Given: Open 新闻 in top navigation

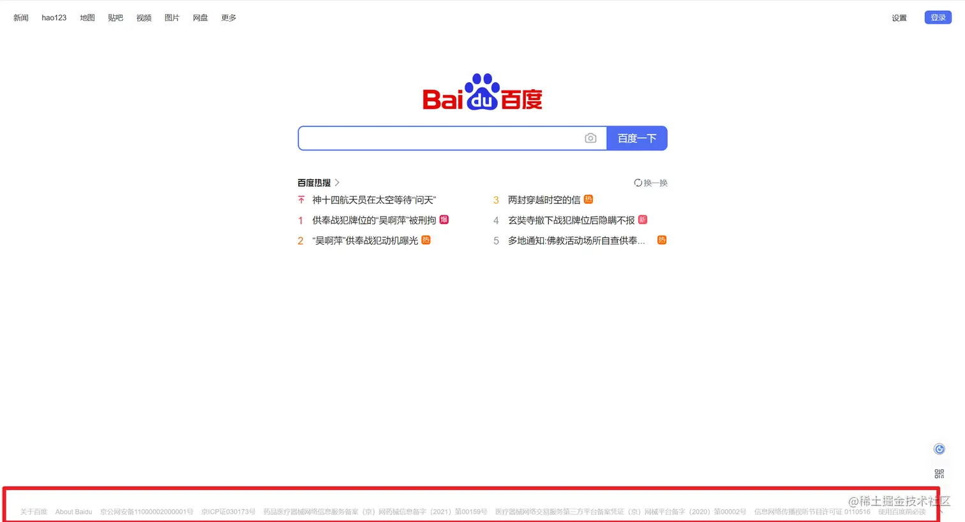Looking at the screenshot, I should point(21,18).
